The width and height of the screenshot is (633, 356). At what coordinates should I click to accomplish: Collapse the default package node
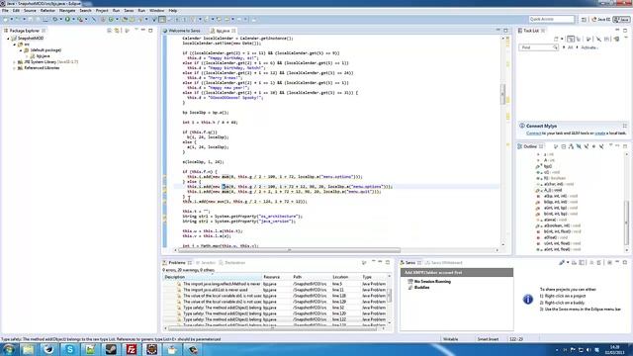(x=21, y=50)
